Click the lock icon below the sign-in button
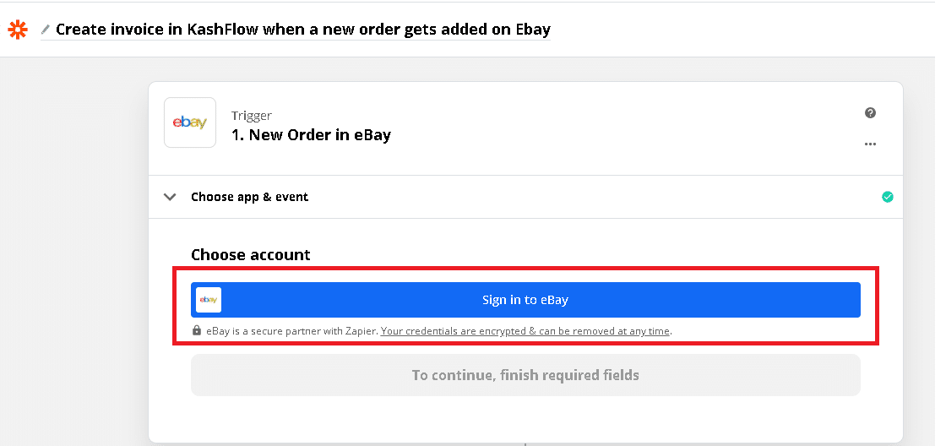946x446 pixels. click(197, 331)
